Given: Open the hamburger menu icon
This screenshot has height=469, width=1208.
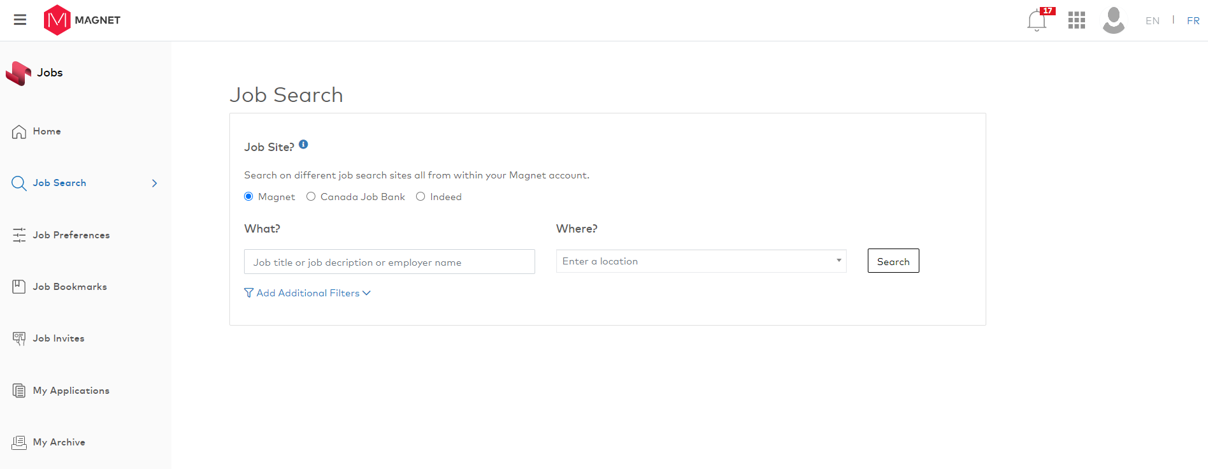Looking at the screenshot, I should click(x=20, y=20).
